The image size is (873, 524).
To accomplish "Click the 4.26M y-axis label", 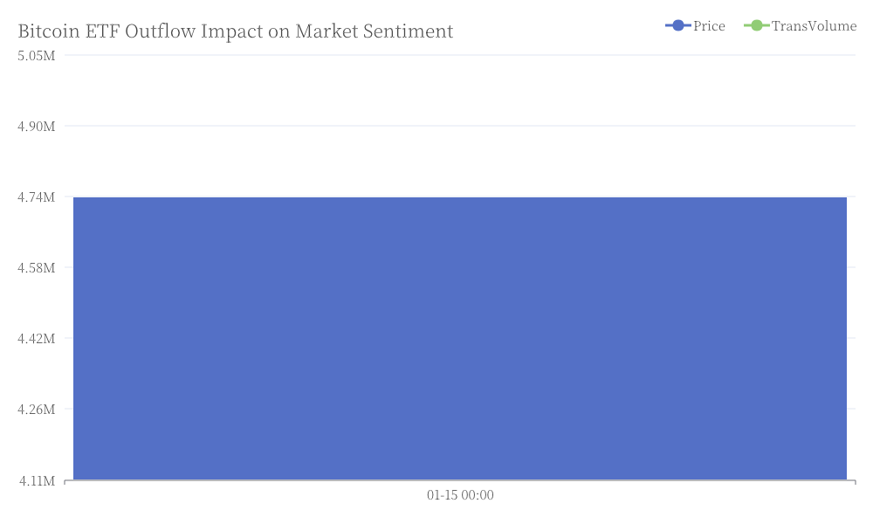I will pyautogui.click(x=36, y=410).
